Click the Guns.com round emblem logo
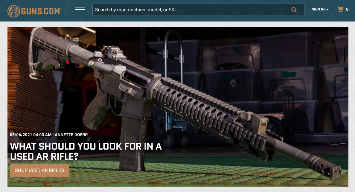This screenshot has width=355, height=192. tap(13, 11)
